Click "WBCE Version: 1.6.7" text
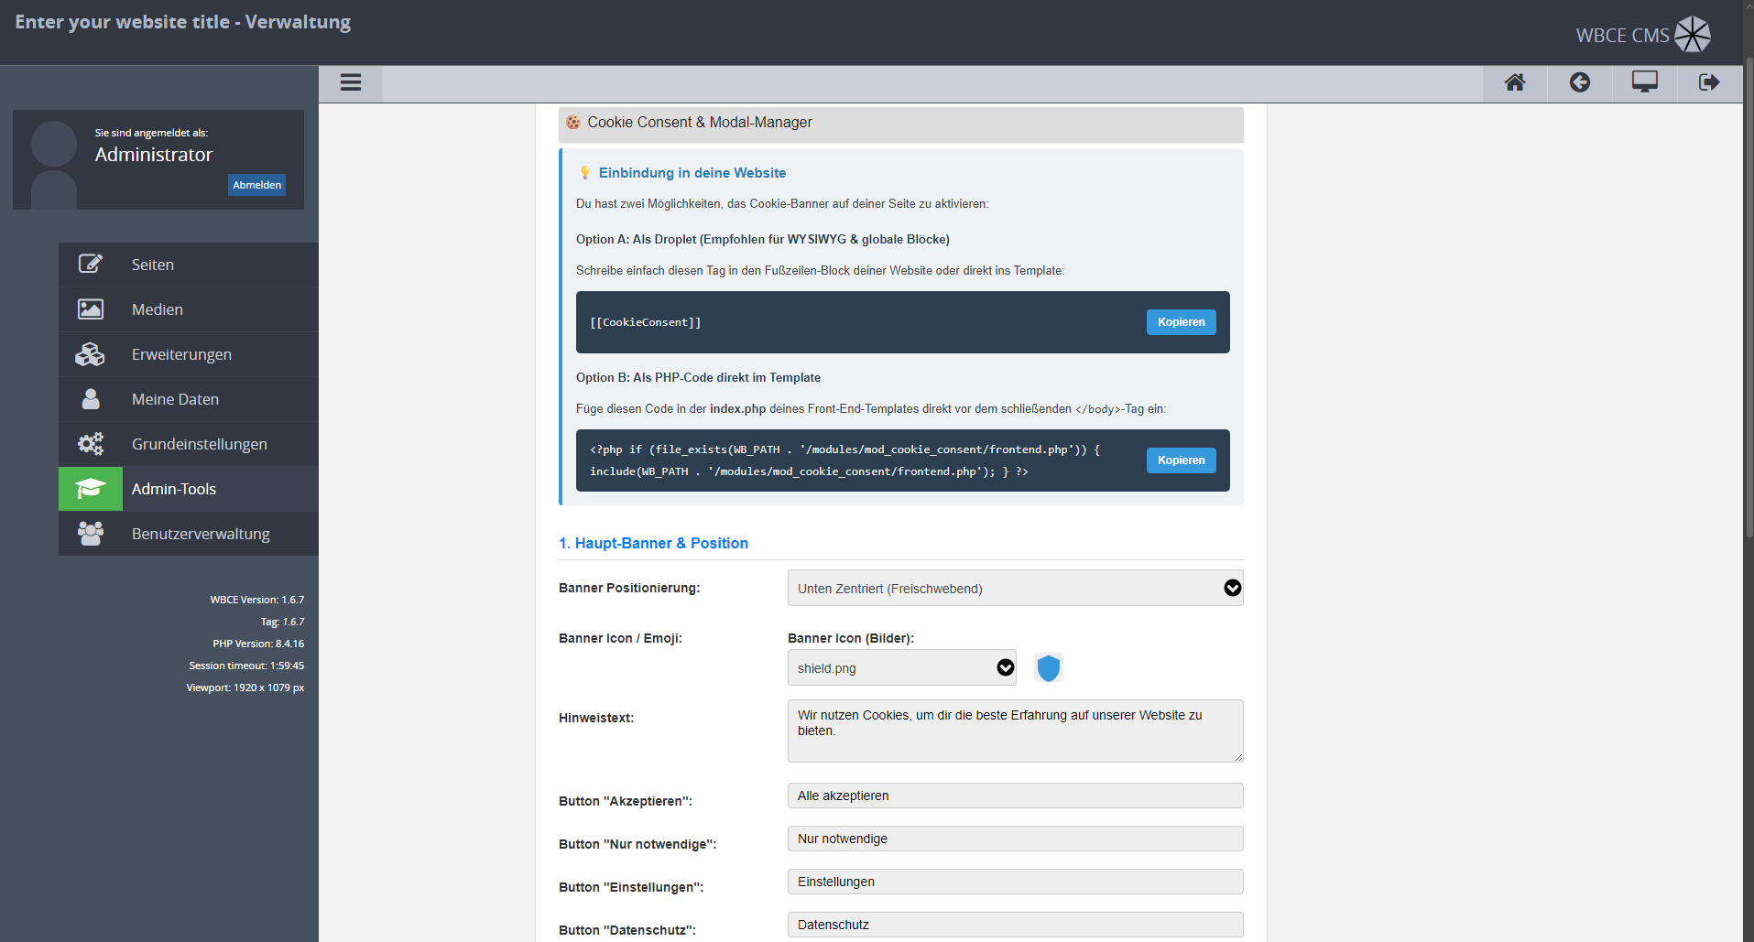The height and width of the screenshot is (942, 1754). click(x=257, y=600)
